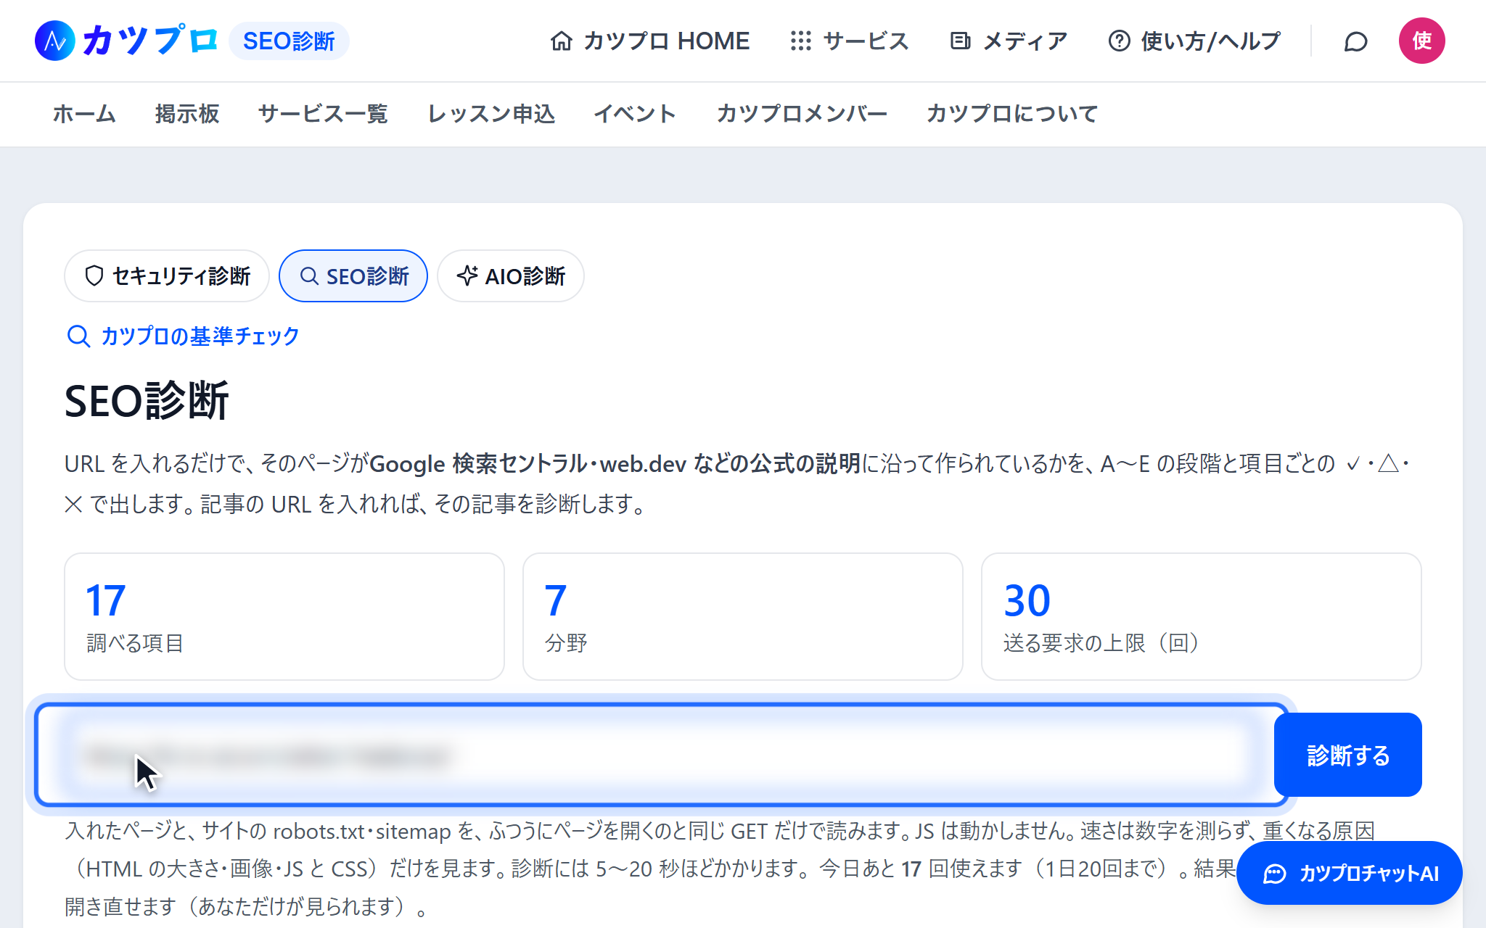
Task: Select the SEO診断 tab pill
Action: click(353, 276)
